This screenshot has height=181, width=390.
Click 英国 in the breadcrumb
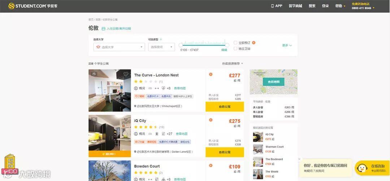click(98, 19)
